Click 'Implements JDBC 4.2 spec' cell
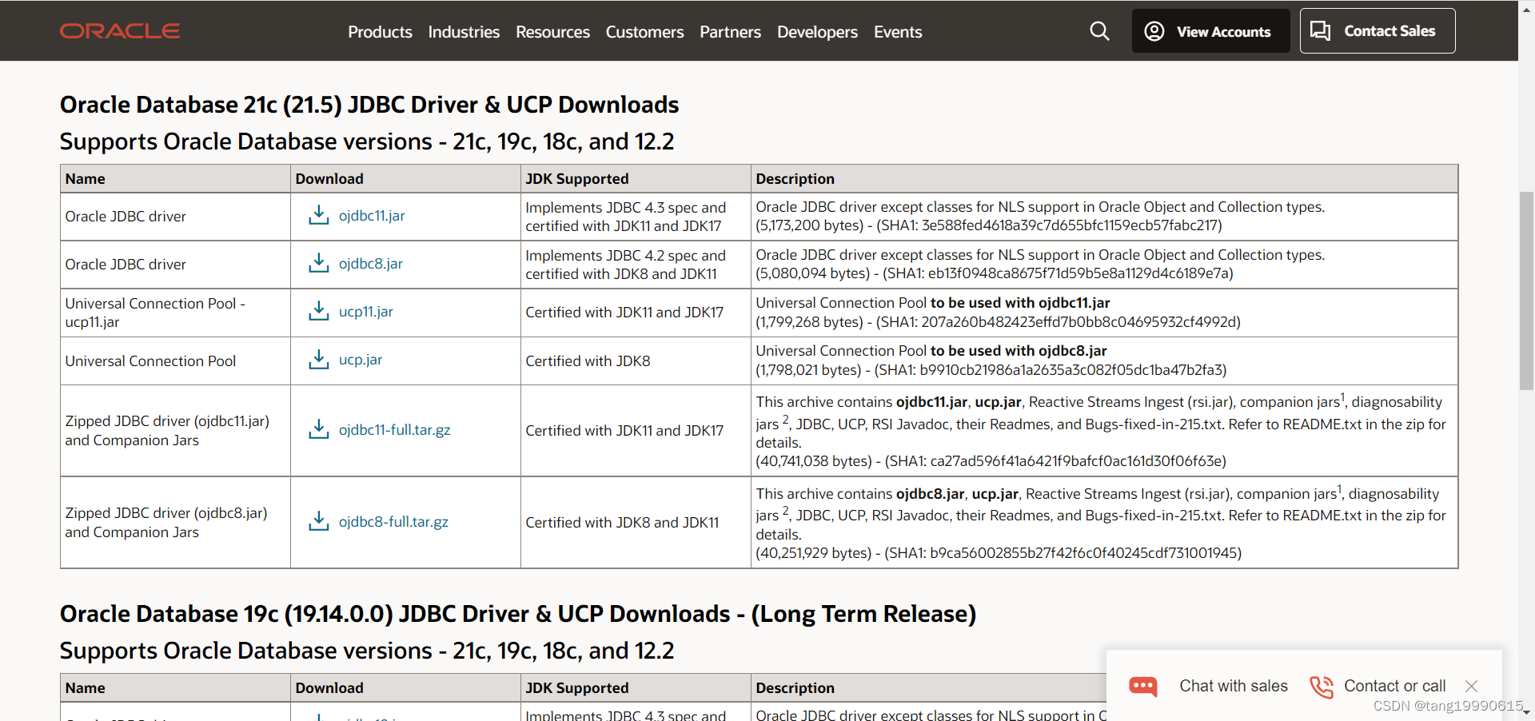Viewport: 1535px width, 721px height. coord(636,265)
